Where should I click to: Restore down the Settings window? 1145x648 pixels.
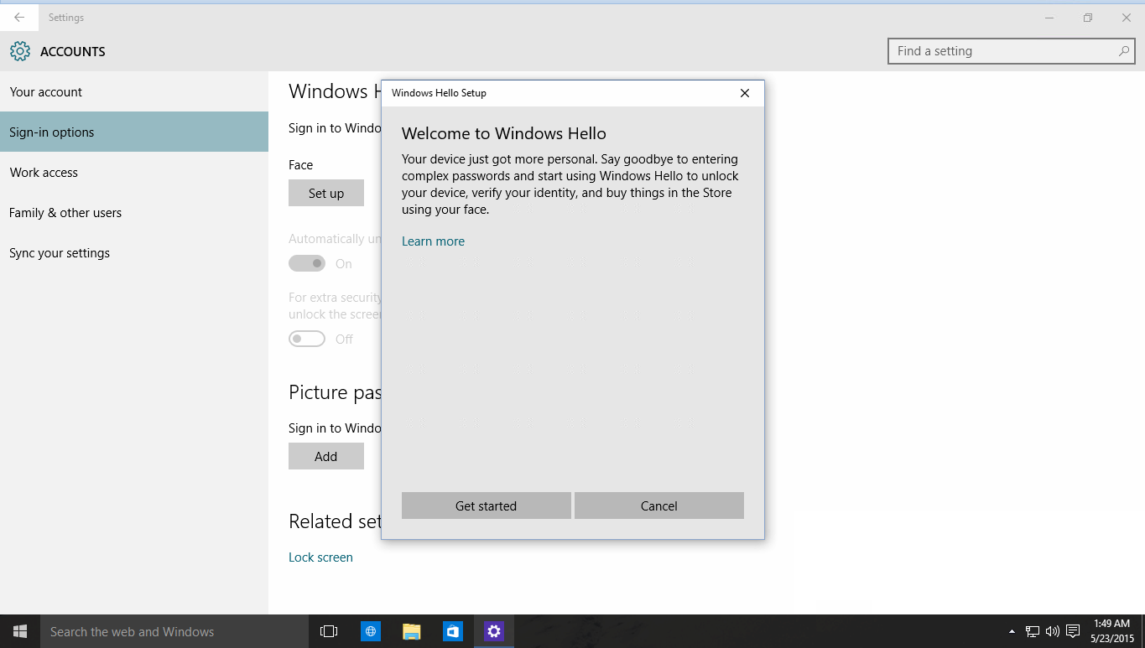coord(1088,18)
